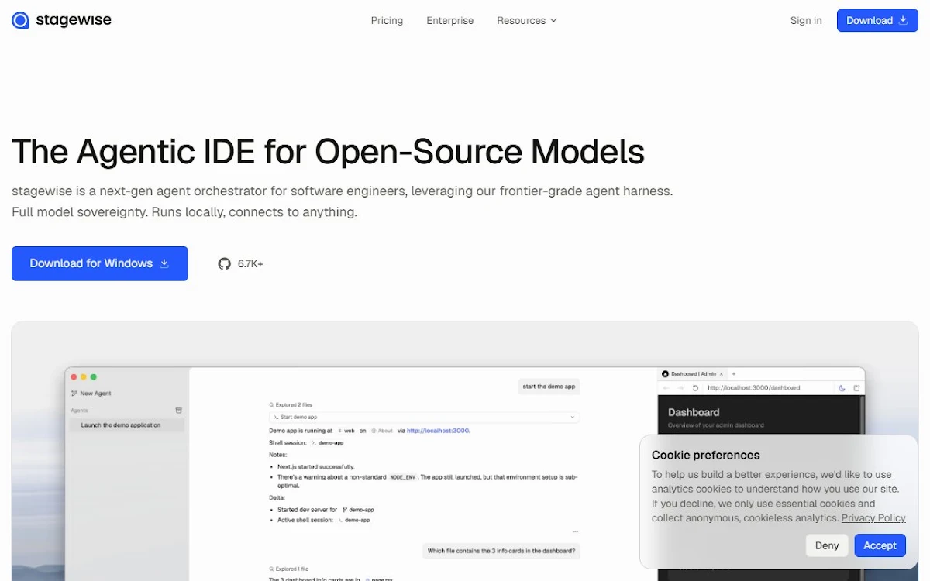
Task: Click the NODE_ENV code tag
Action: coord(403,478)
